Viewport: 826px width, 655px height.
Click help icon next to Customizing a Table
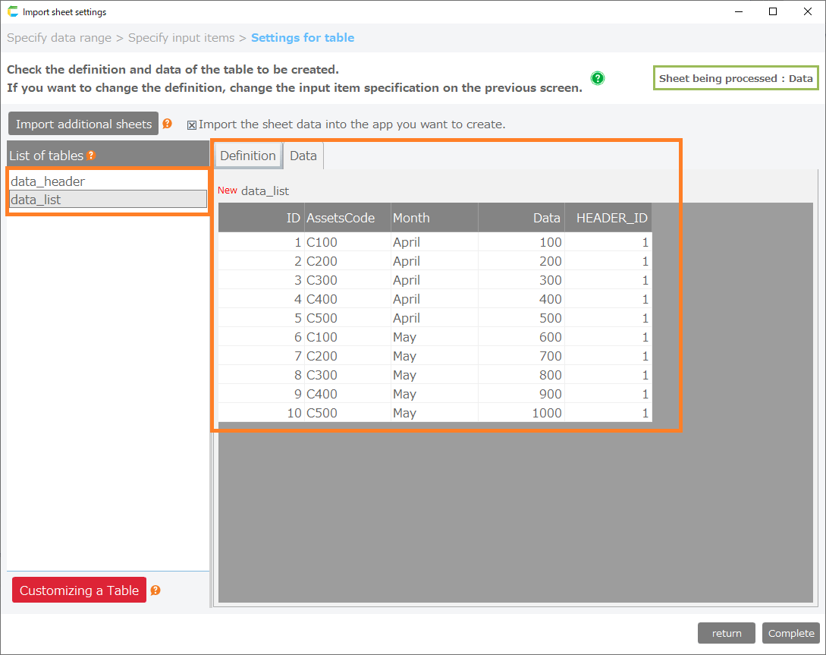click(155, 590)
